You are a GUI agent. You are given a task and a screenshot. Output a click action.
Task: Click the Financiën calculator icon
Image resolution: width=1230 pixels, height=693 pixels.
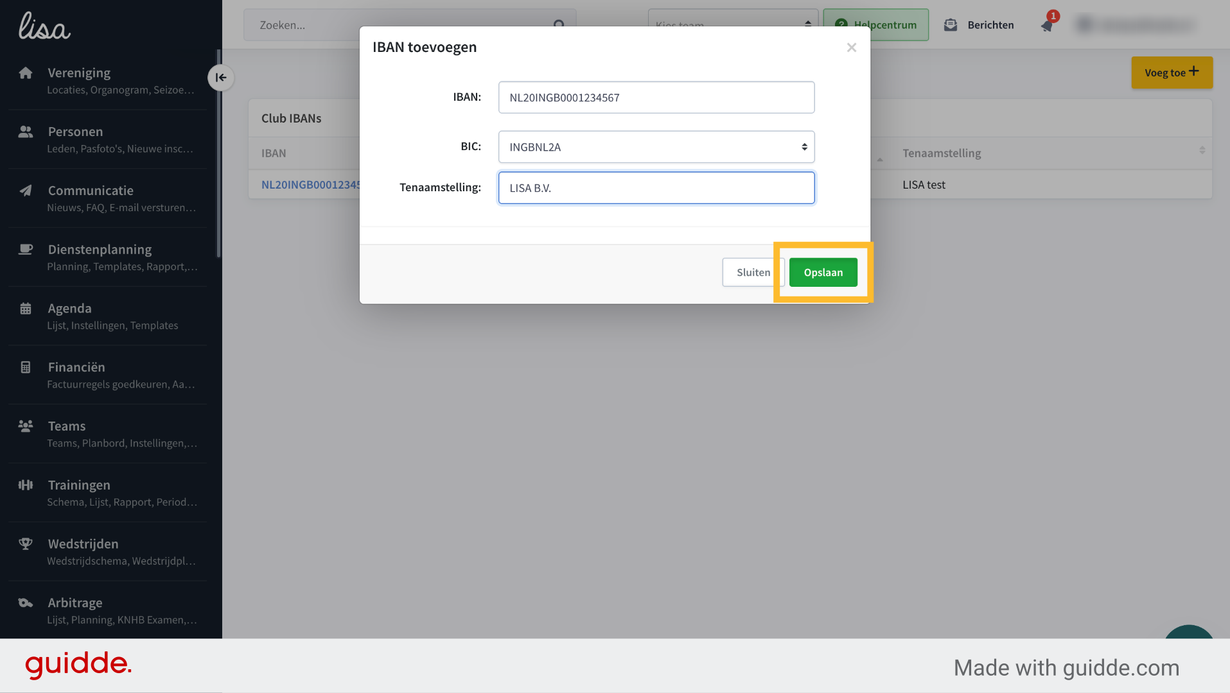pos(26,368)
